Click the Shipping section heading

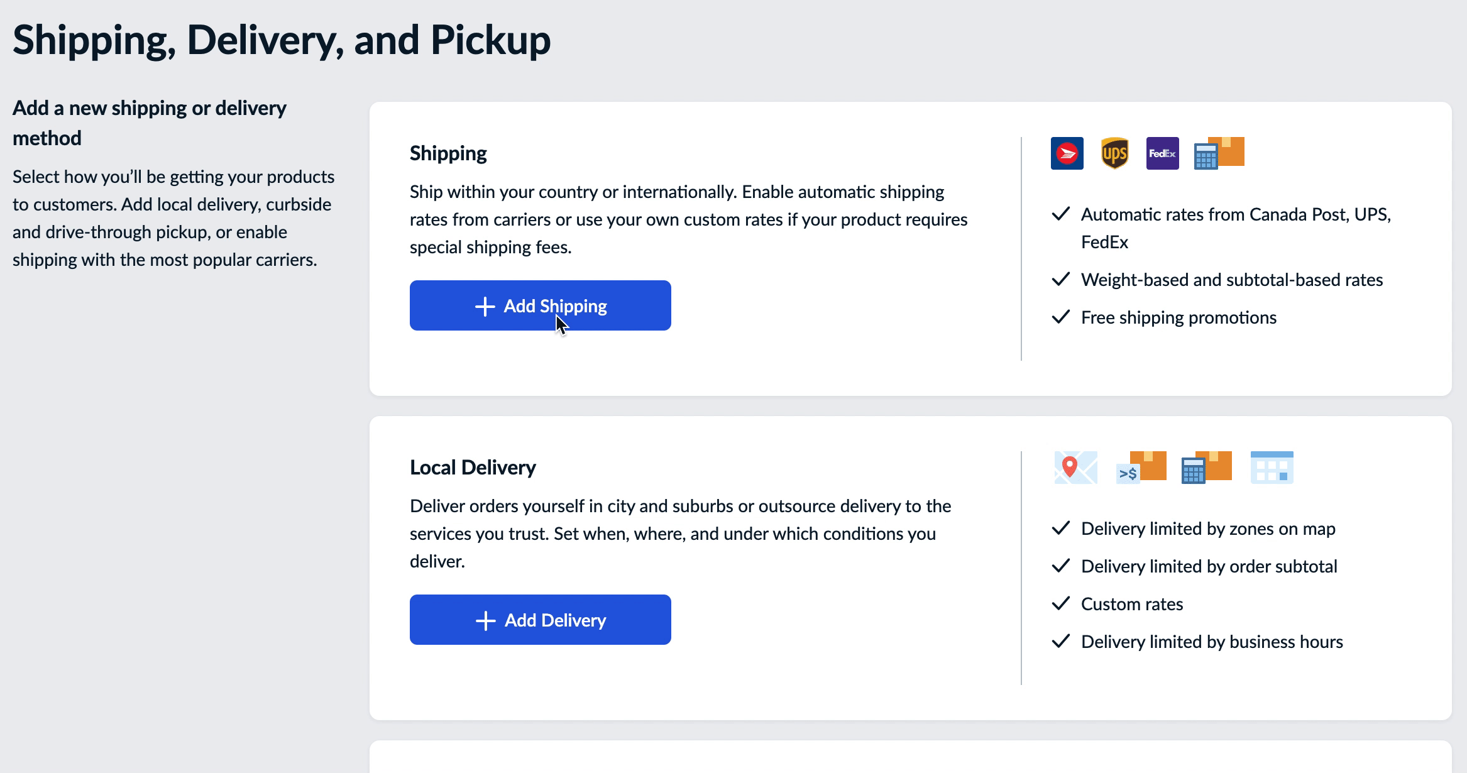coord(448,153)
